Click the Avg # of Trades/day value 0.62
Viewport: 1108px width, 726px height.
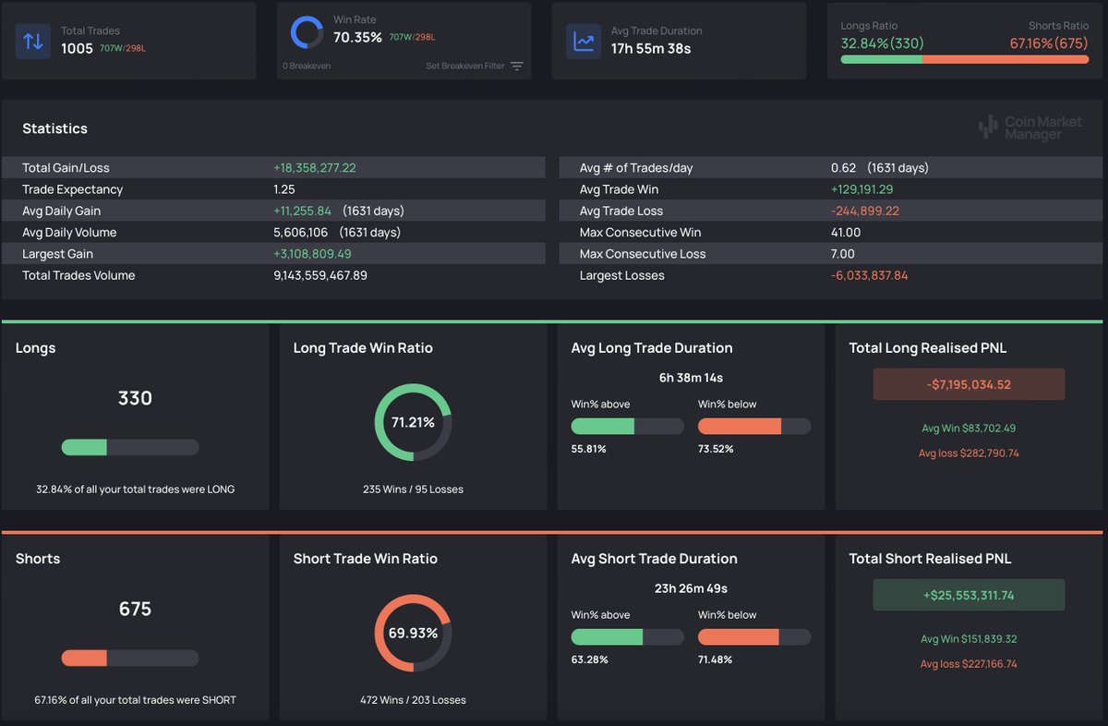(x=843, y=168)
